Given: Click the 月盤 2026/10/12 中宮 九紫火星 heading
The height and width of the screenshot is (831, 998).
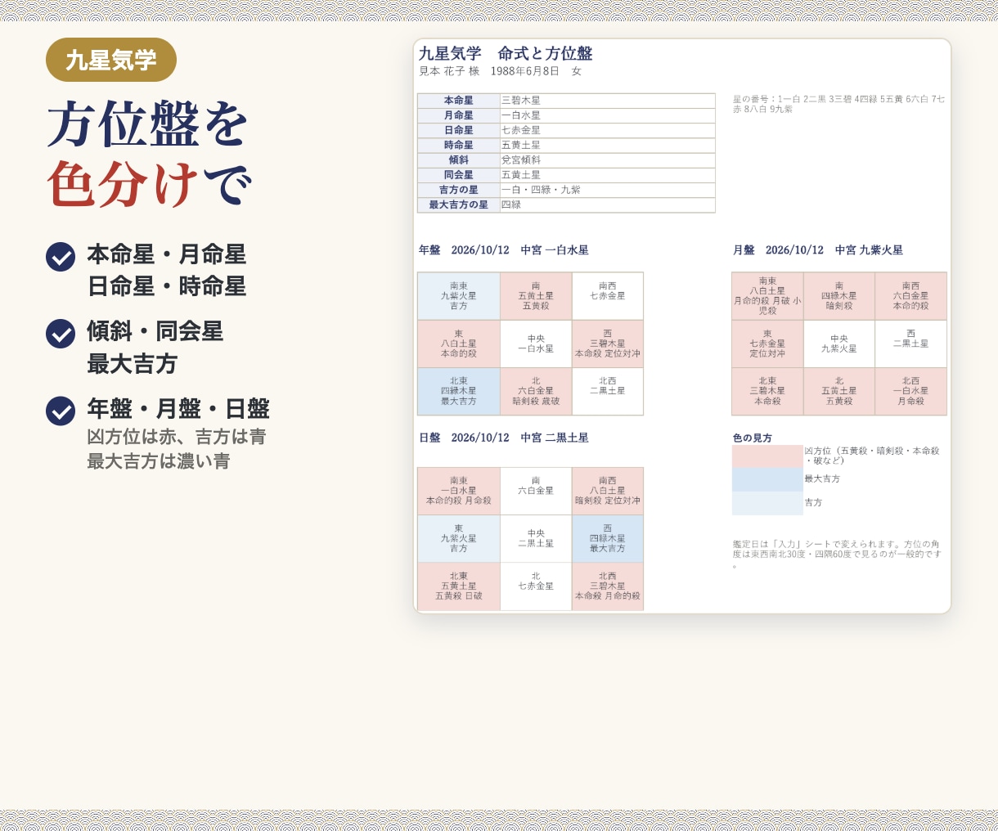Looking at the screenshot, I should pos(818,250).
